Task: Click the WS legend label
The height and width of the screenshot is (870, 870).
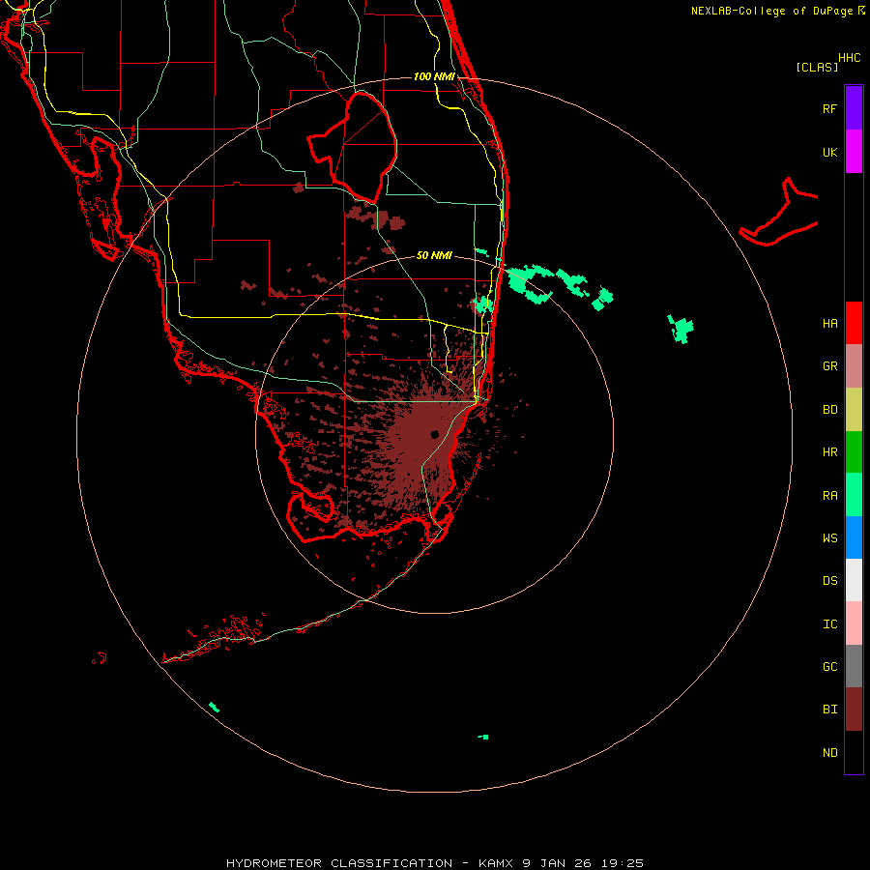Action: click(x=829, y=538)
